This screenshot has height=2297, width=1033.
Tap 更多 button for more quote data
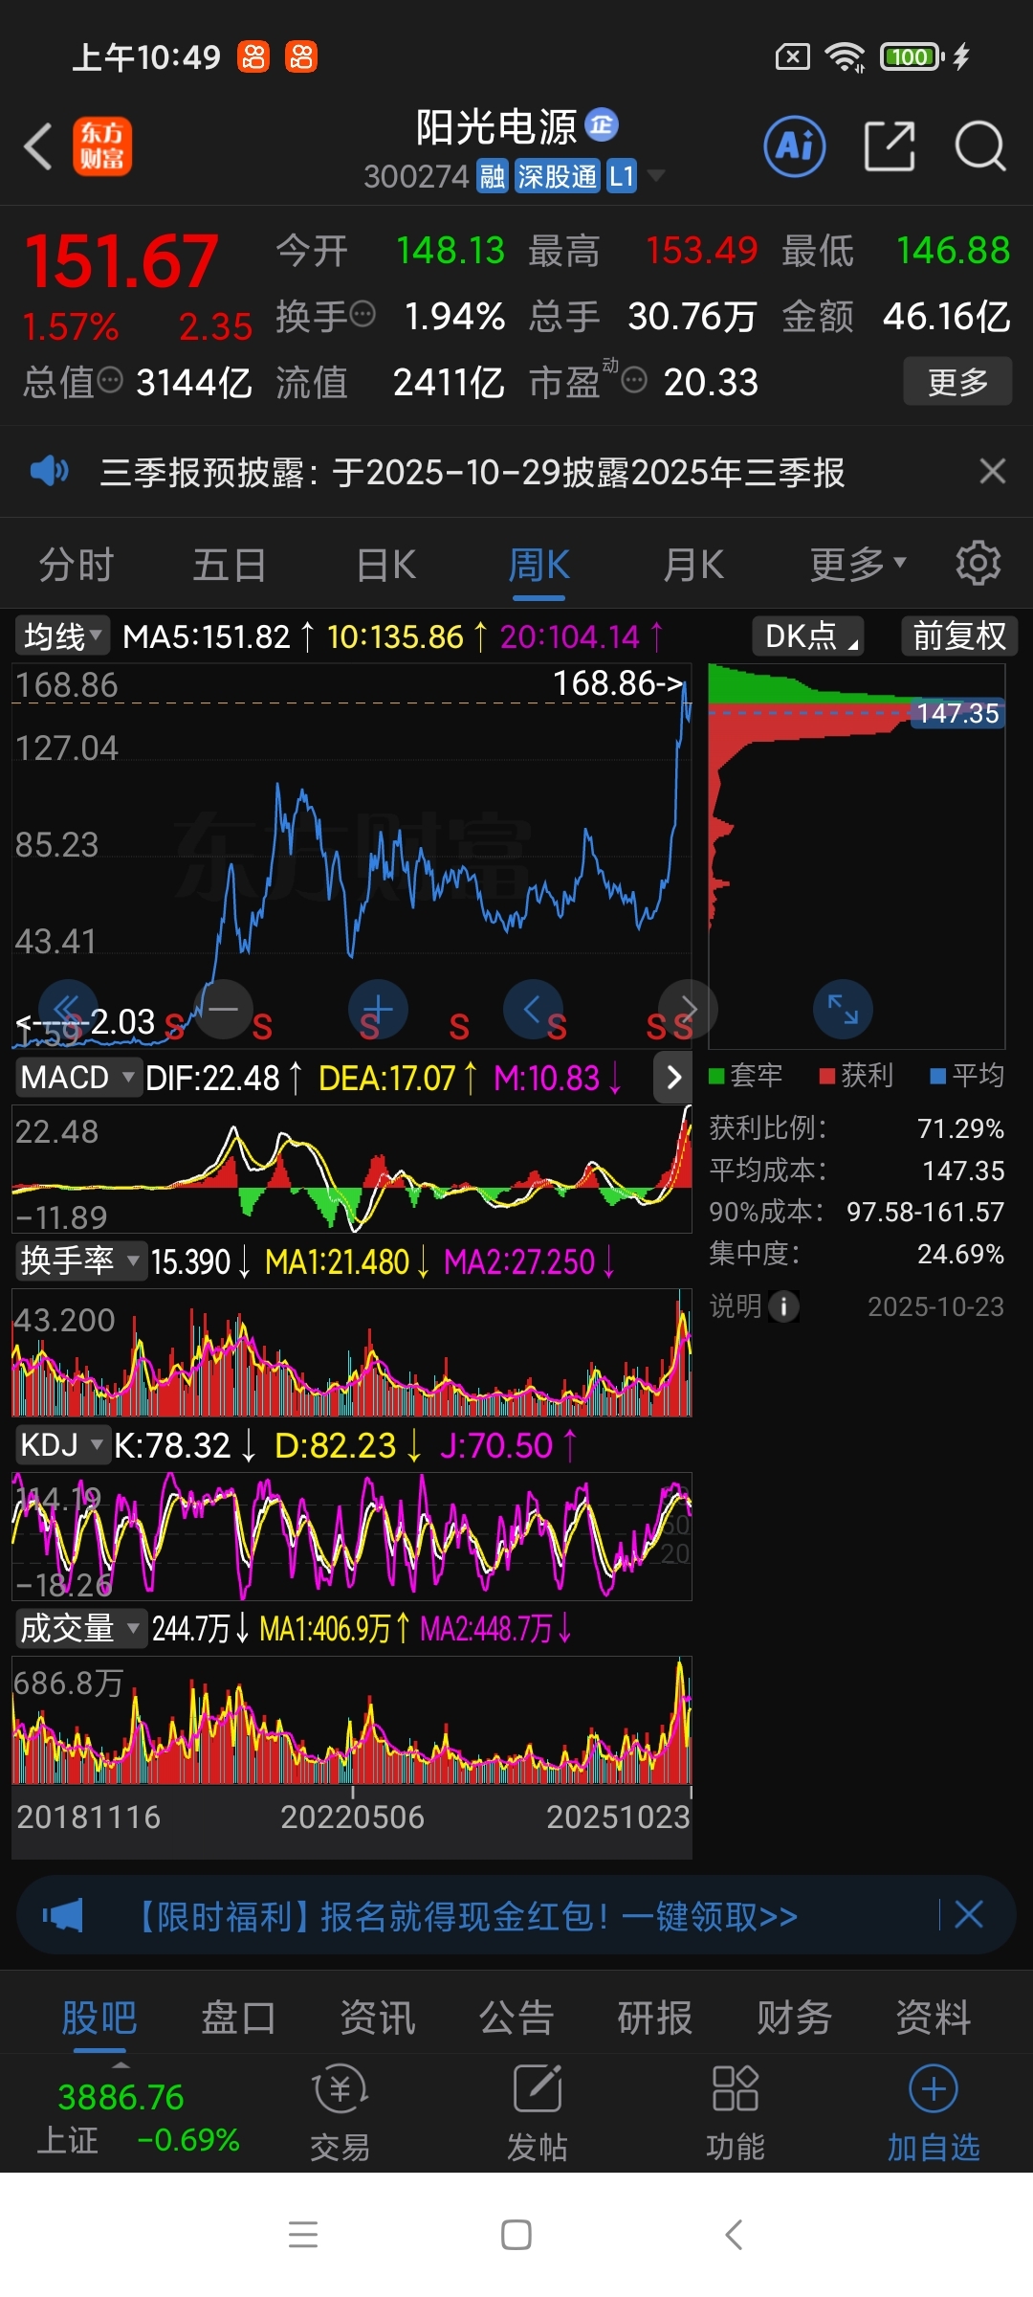pos(957,381)
